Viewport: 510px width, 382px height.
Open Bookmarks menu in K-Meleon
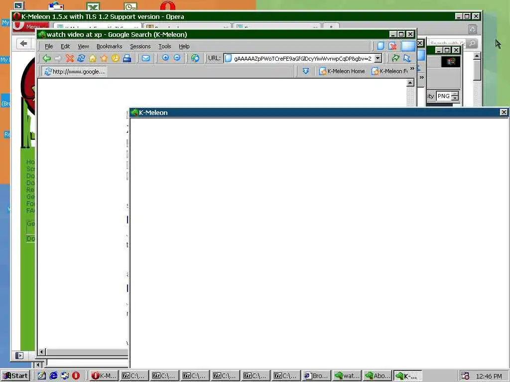[x=109, y=46]
